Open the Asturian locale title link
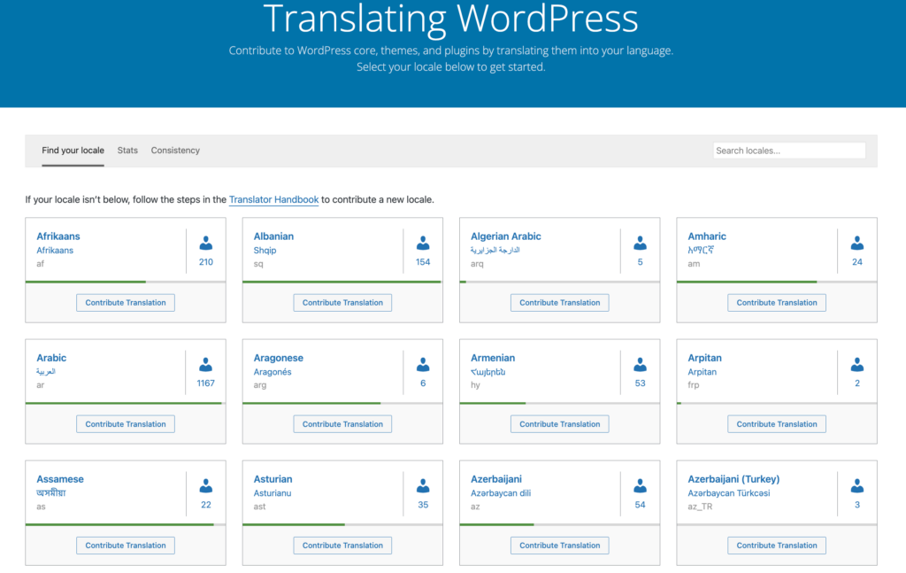The width and height of the screenshot is (906, 573). point(273,479)
